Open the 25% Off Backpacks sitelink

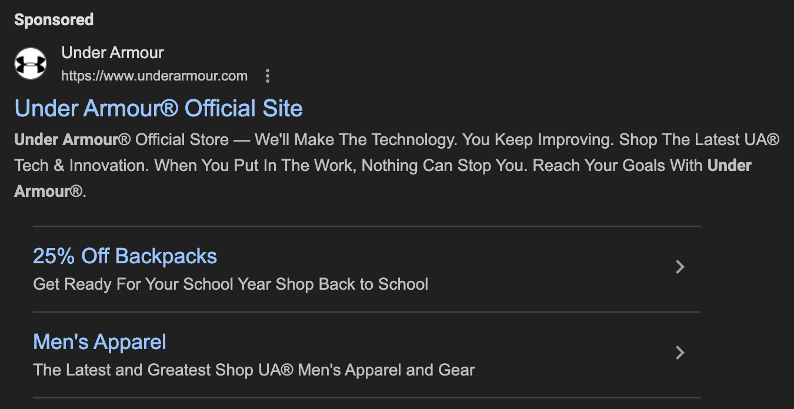tap(125, 256)
